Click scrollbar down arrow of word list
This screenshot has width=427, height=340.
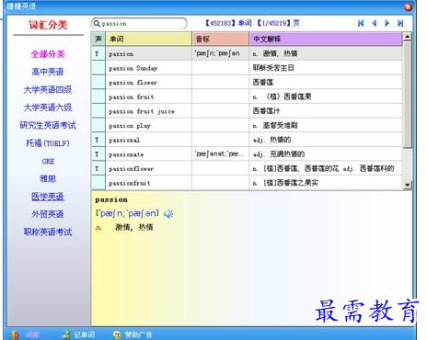[x=407, y=185]
